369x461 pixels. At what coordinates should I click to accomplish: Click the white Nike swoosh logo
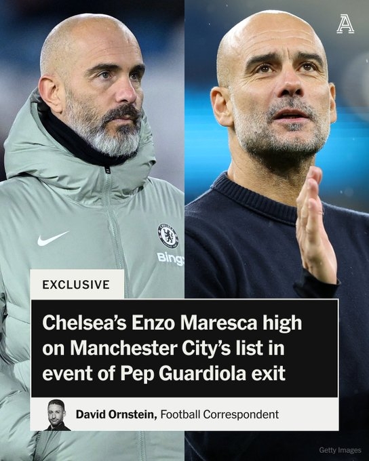tap(53, 239)
